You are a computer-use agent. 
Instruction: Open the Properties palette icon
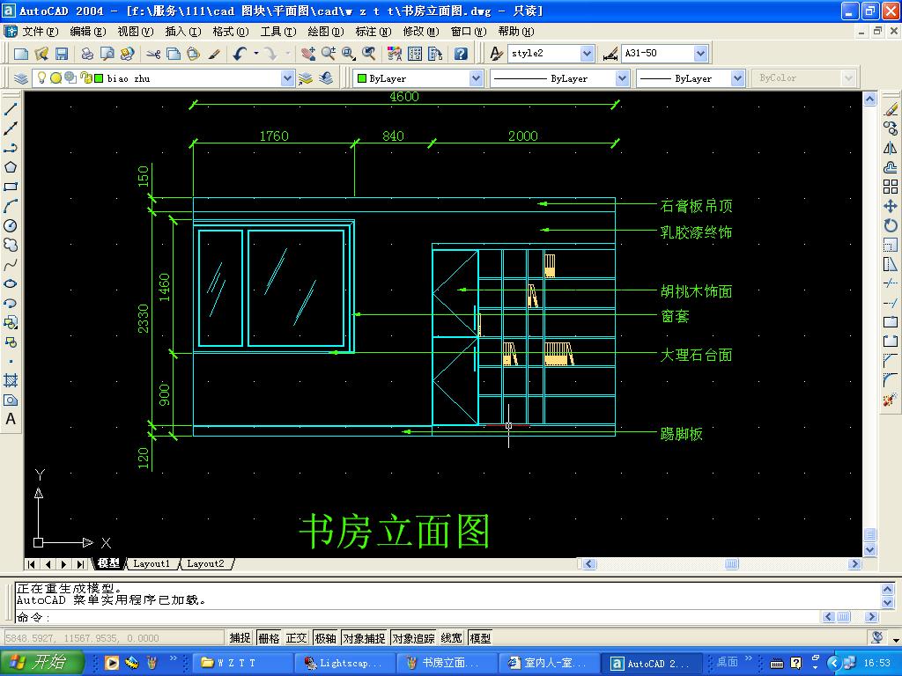coord(395,54)
